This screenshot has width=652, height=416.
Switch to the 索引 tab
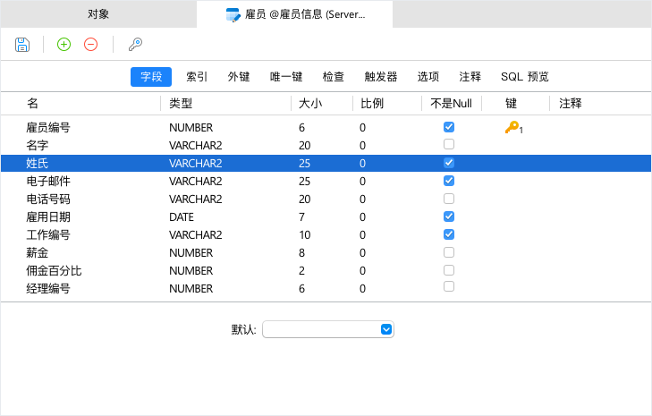(x=197, y=77)
